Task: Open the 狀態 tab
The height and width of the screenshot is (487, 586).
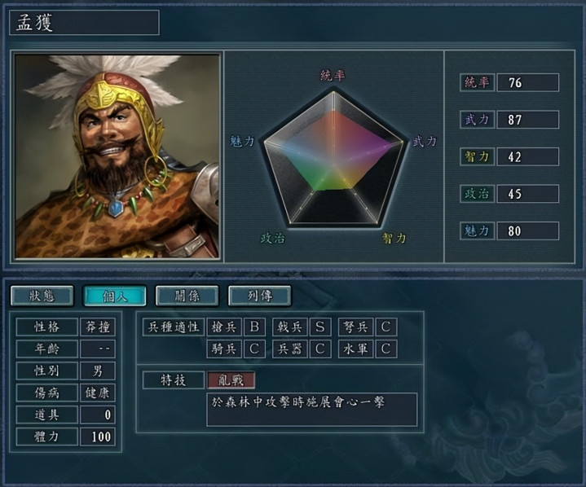Action: coord(42,296)
